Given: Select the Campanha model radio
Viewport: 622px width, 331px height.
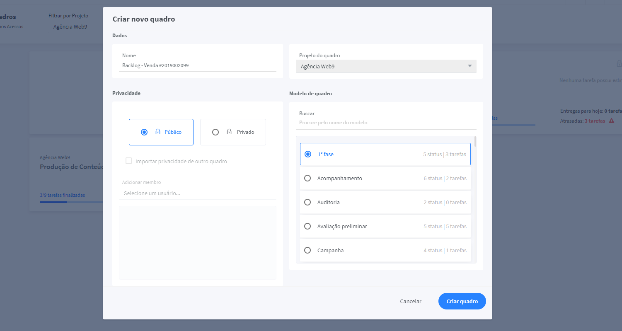Looking at the screenshot, I should 307,250.
